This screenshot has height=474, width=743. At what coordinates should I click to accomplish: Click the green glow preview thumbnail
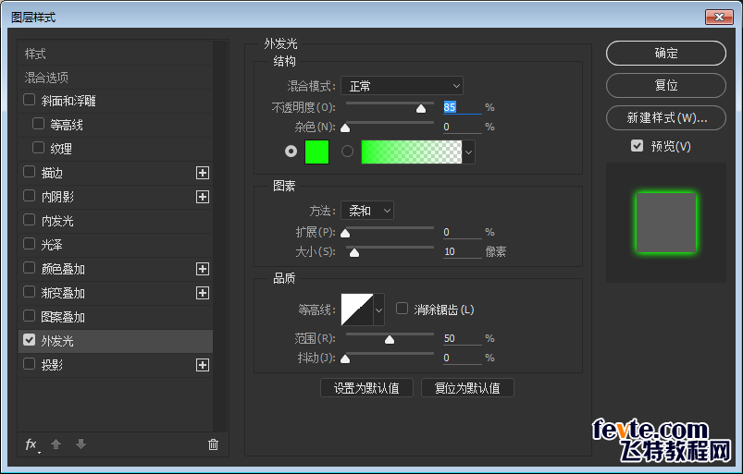pos(666,223)
